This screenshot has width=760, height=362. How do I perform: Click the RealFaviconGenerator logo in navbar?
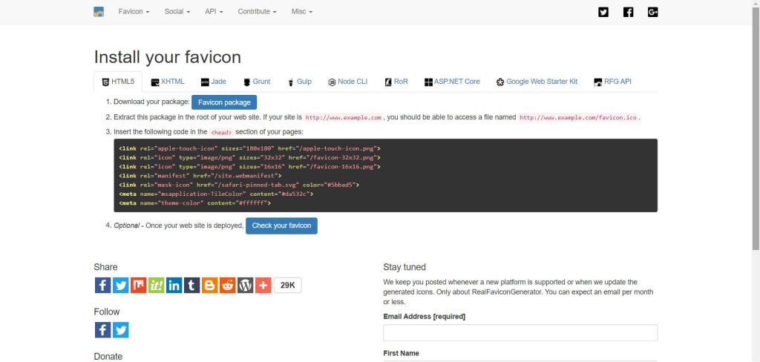[x=99, y=12]
